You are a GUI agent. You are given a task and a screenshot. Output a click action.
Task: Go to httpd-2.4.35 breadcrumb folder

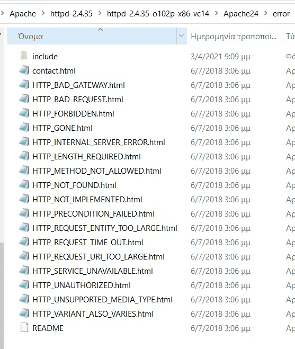(71, 14)
